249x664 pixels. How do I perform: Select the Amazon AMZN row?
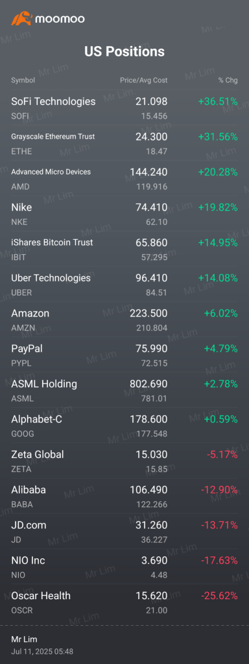(124, 319)
